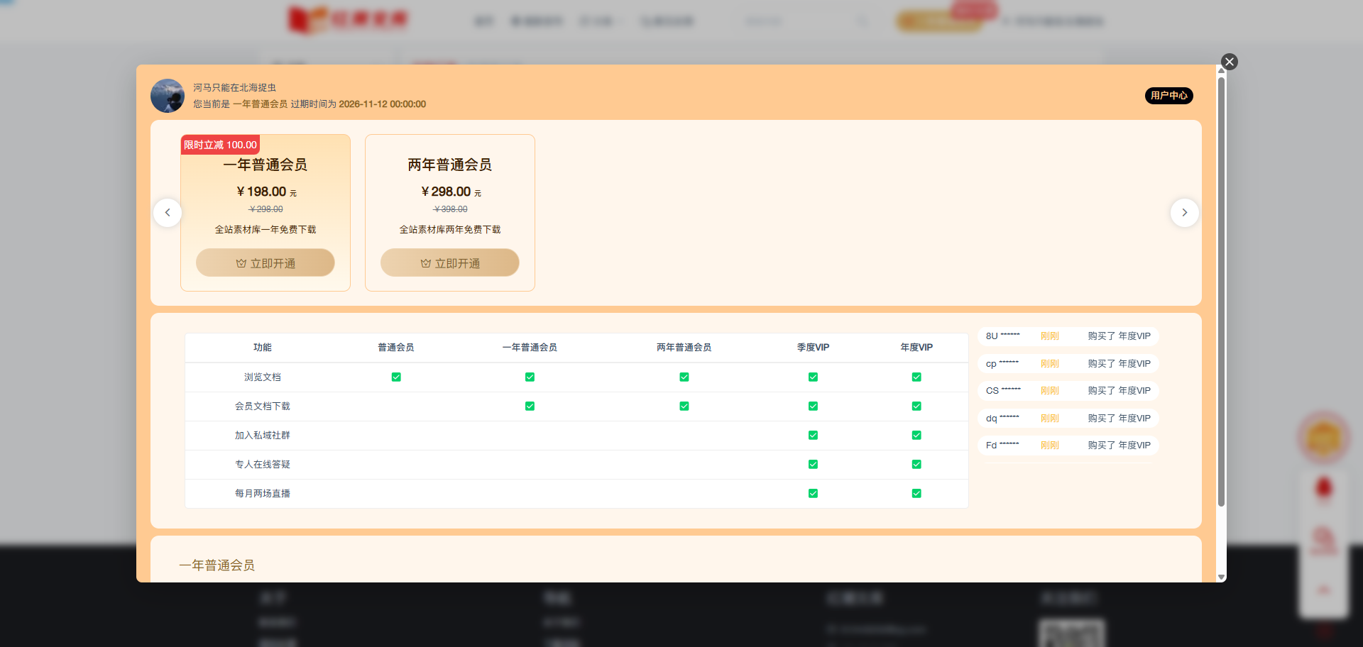Click the 会员文档下载 checkmark under 两年普通会员
The width and height of the screenshot is (1363, 647).
click(x=684, y=407)
